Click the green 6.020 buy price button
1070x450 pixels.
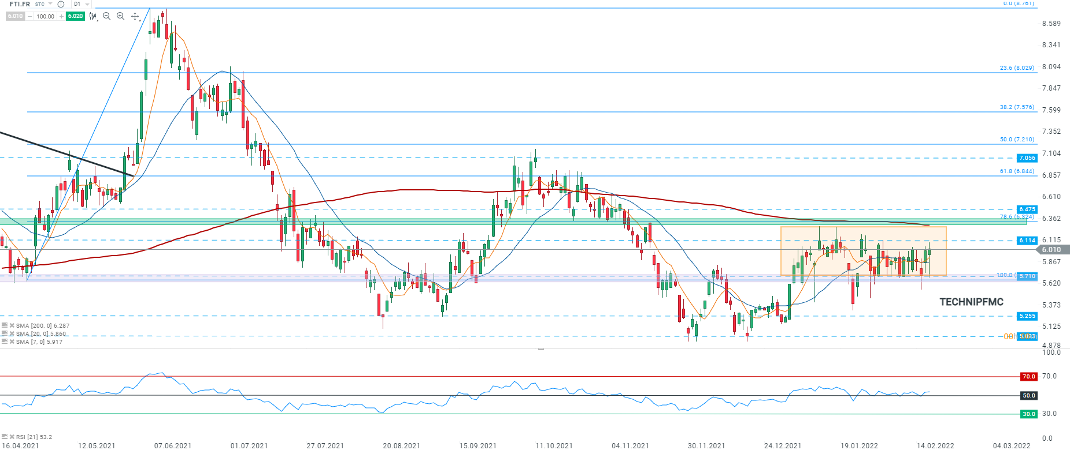[75, 16]
